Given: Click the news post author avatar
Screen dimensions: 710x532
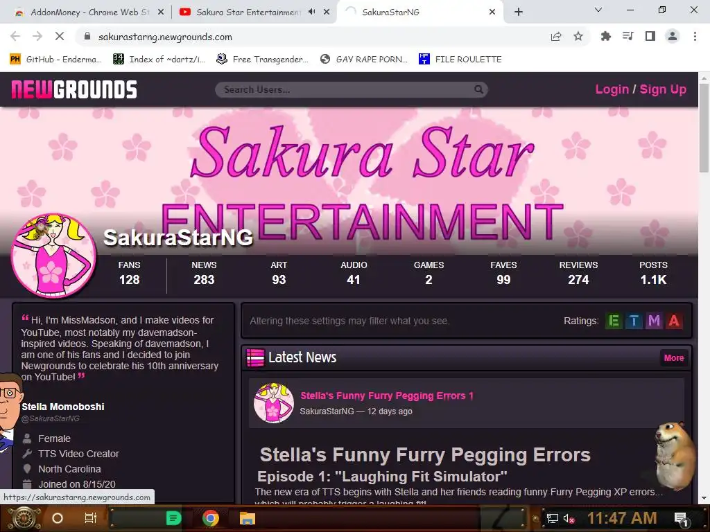Looking at the screenshot, I should (273, 403).
